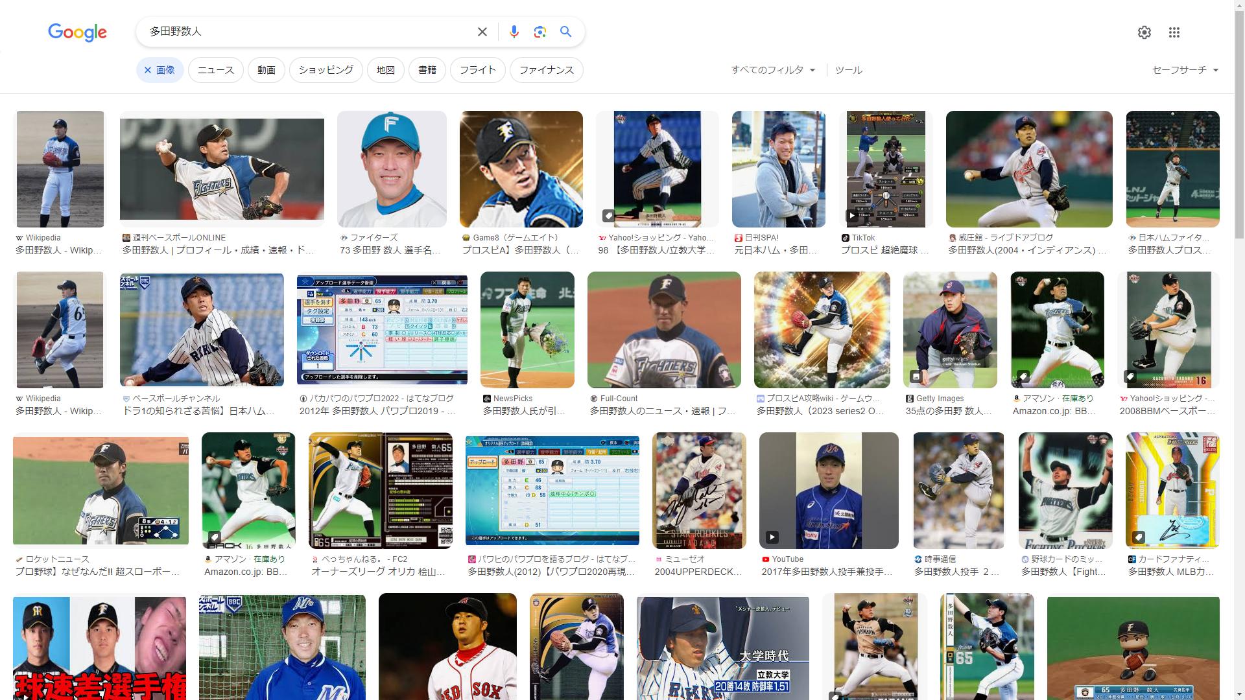This screenshot has width=1245, height=700.
Task: Click the Google logo to return home
Action: 77,32
